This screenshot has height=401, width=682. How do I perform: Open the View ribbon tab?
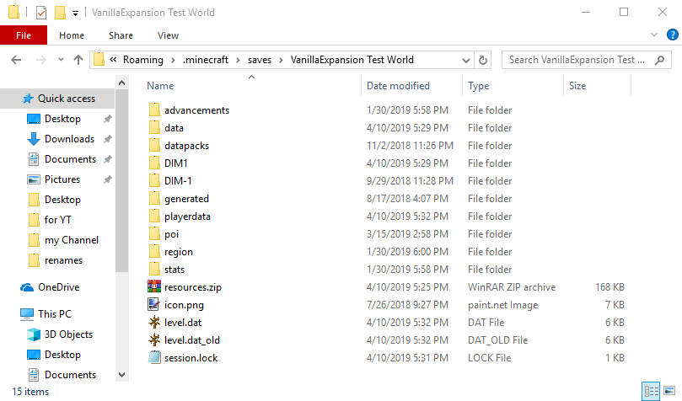pyautogui.click(x=168, y=35)
